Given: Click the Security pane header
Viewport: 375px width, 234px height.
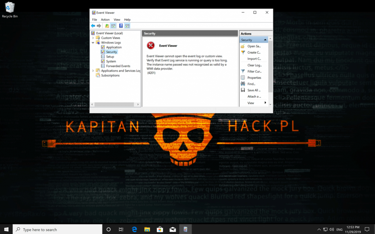Looking at the screenshot, I should click(x=190, y=33).
